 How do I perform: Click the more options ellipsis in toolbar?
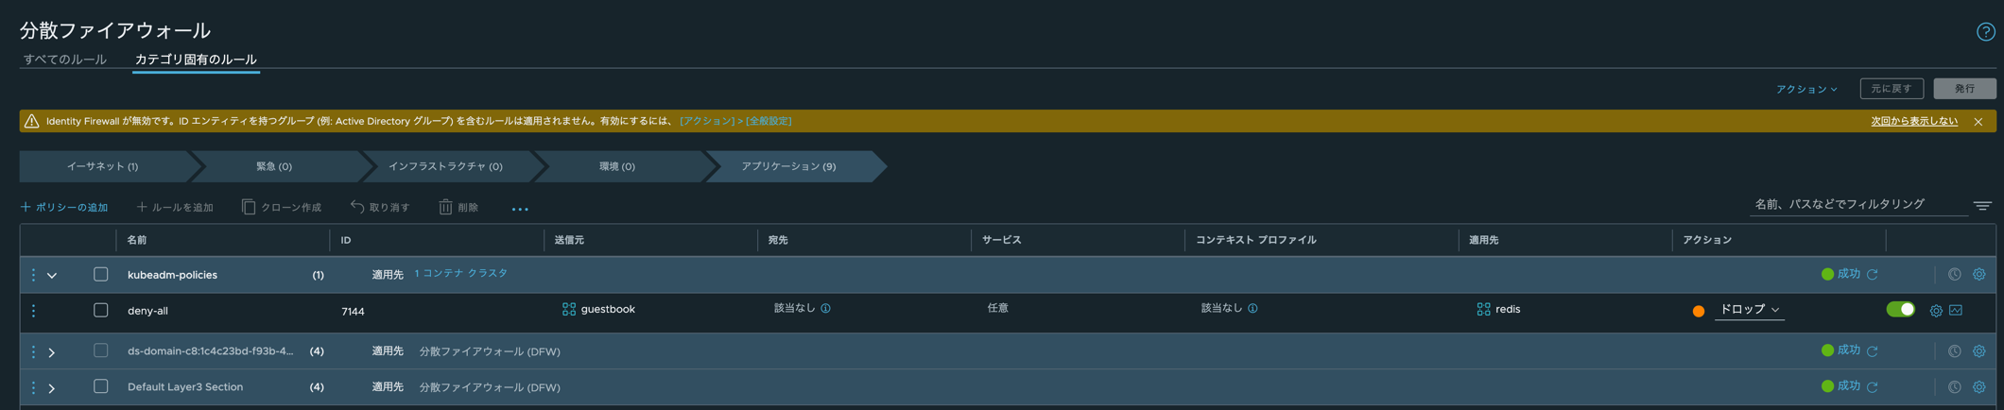(x=520, y=209)
